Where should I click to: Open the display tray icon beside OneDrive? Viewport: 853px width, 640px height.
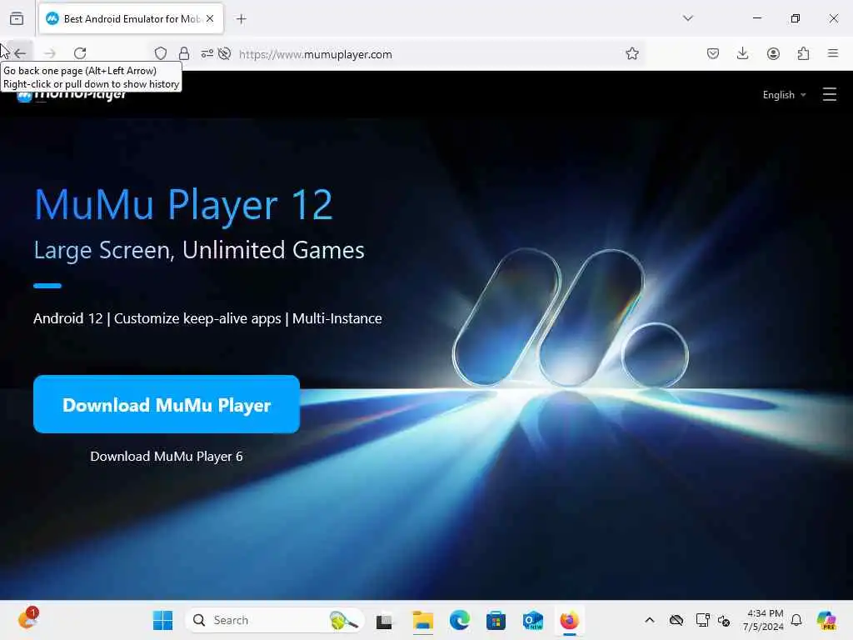[x=702, y=620]
